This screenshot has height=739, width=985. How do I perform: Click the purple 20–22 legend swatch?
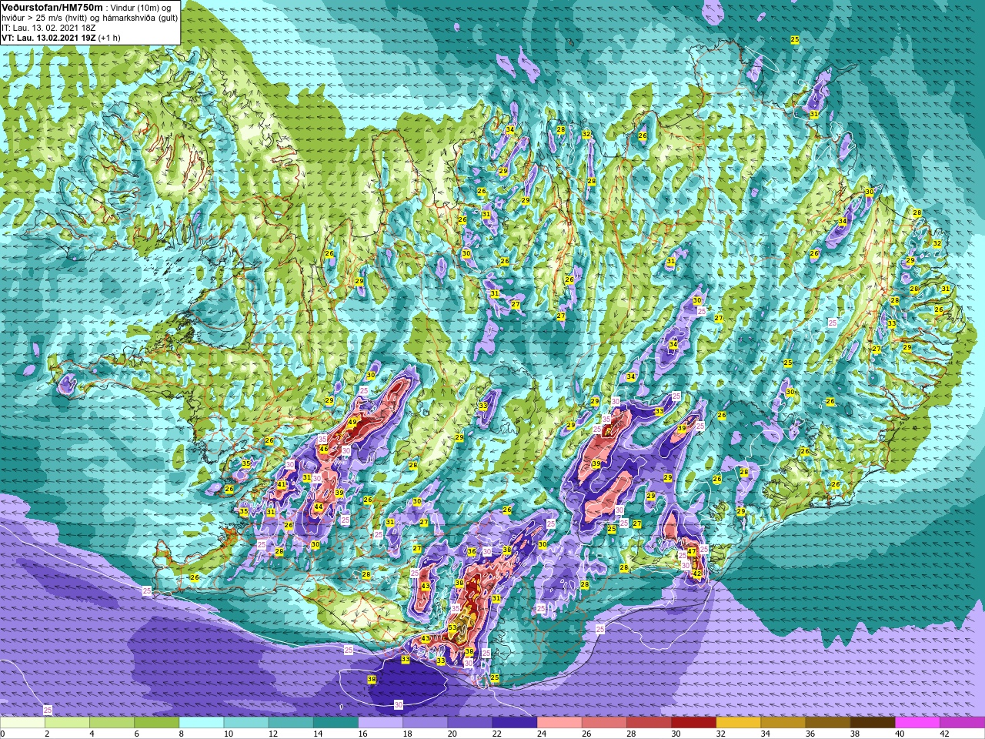point(469,723)
